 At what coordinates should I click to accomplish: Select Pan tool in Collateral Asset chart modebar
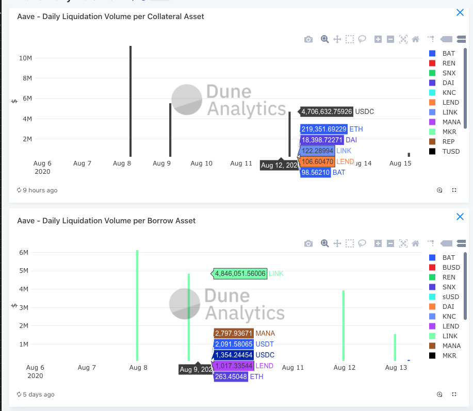337,39
